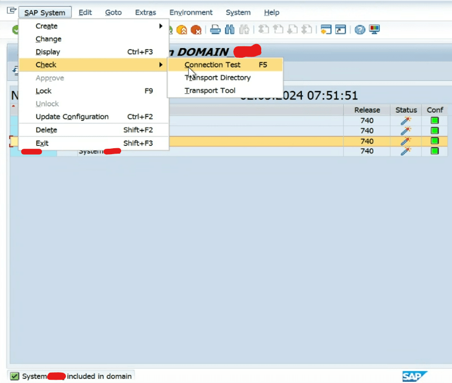This screenshot has width=452, height=383.
Task: Click the Create New Session icon
Action: pyautogui.click(x=326, y=29)
